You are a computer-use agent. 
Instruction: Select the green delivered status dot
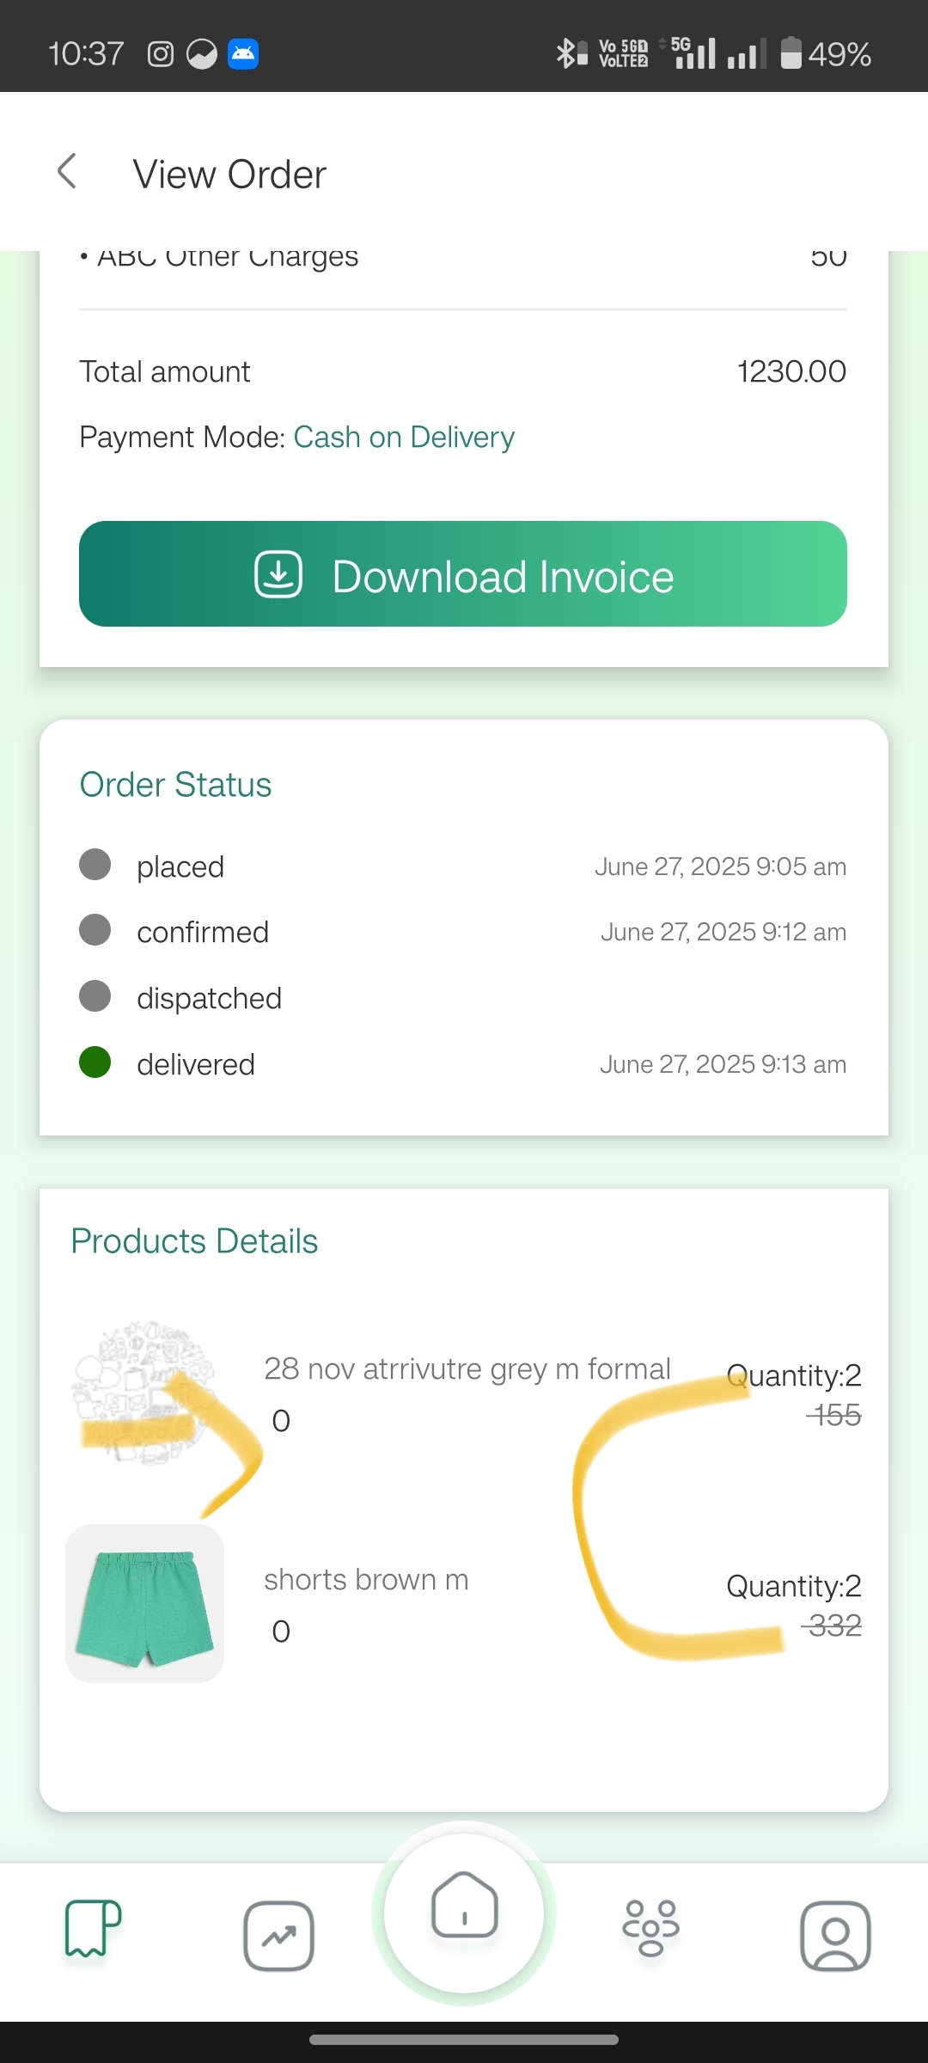[x=95, y=1062]
